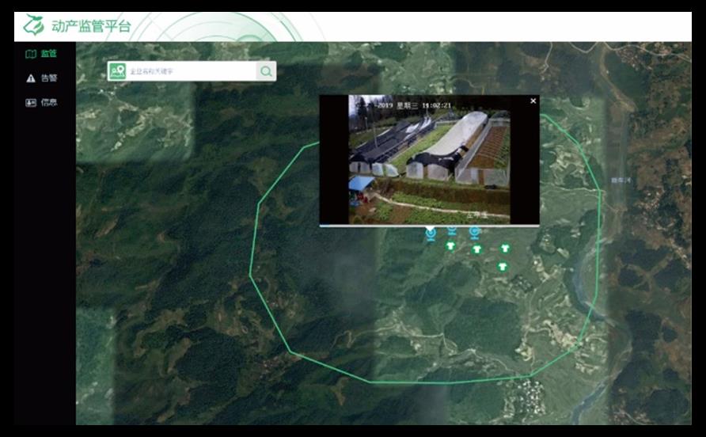Click the map-pin icon in the search box

[117, 71]
